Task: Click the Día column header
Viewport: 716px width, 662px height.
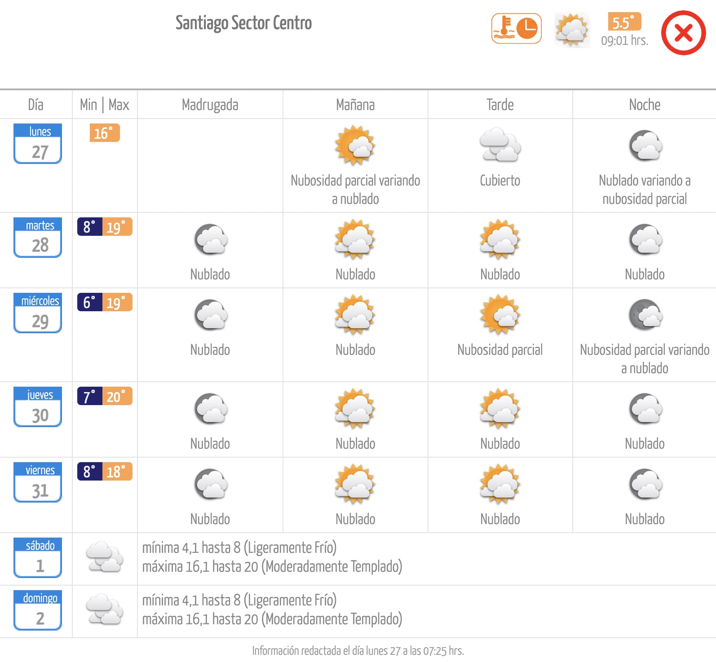Action: 35,105
